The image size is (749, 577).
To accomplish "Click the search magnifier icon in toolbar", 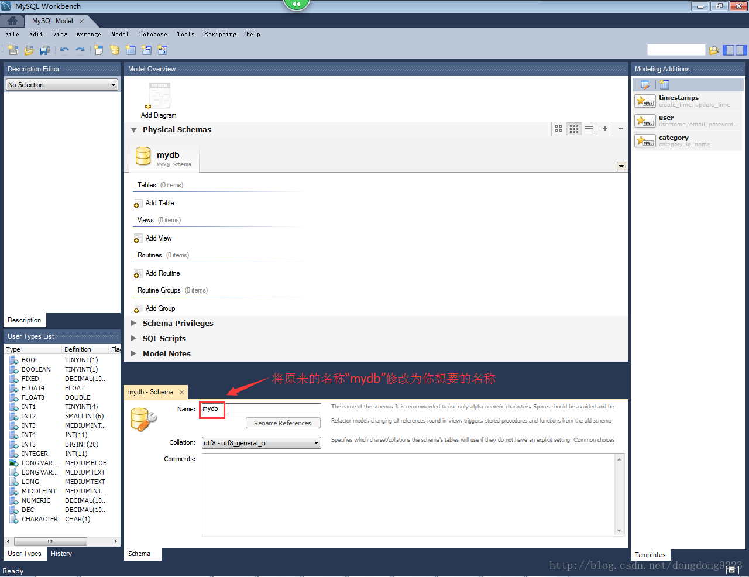I will click(x=714, y=50).
